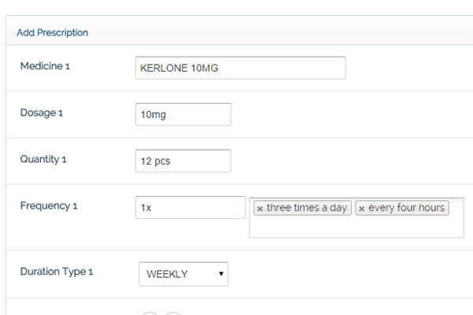Select the three times a day tag text
The height and width of the screenshot is (315, 473).
tap(307, 208)
